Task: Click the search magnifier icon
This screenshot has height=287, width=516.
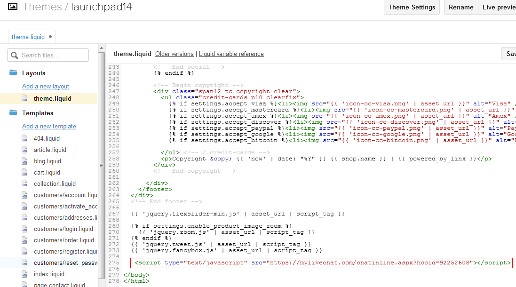Action: pos(15,56)
